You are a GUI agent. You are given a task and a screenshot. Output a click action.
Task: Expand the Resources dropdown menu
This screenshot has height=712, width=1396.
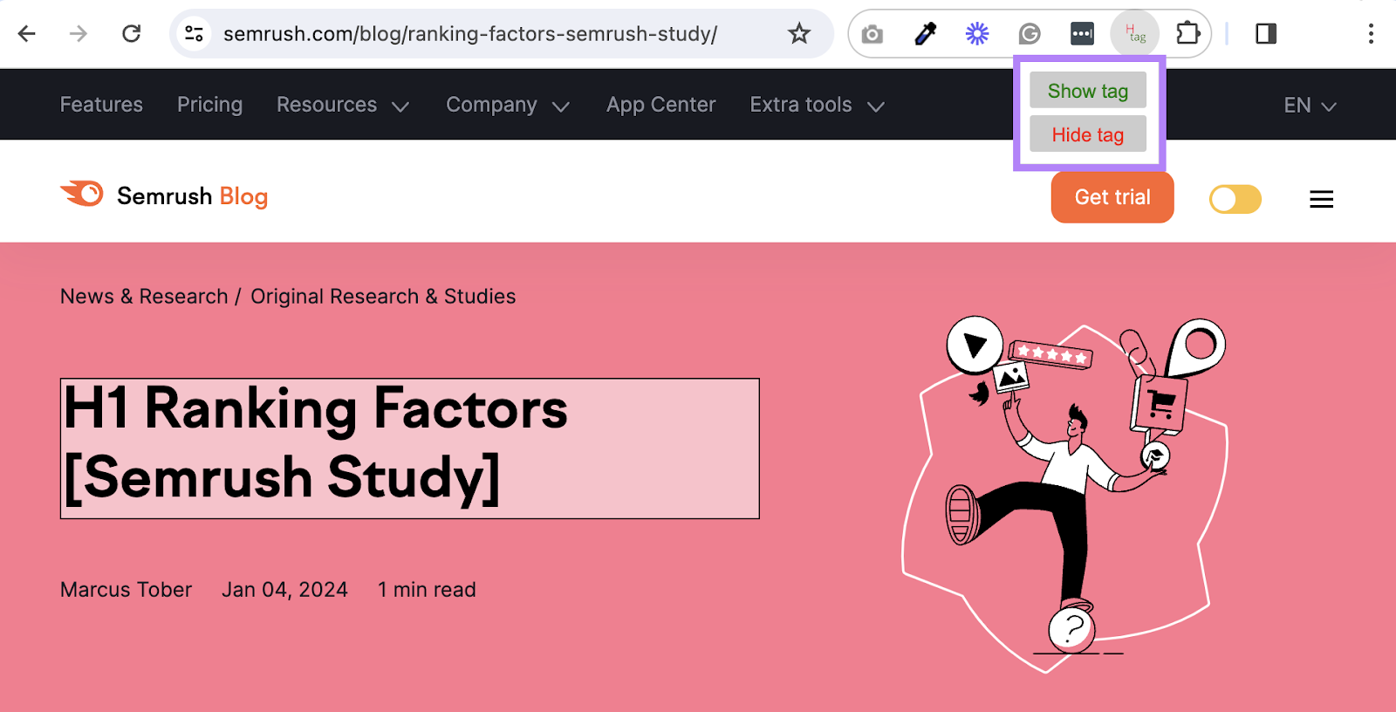pyautogui.click(x=342, y=106)
